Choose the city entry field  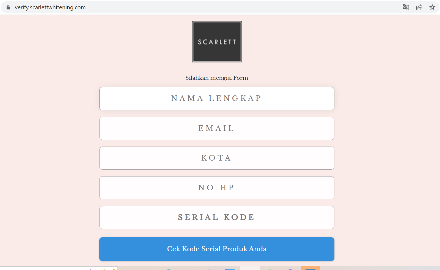coord(217,158)
